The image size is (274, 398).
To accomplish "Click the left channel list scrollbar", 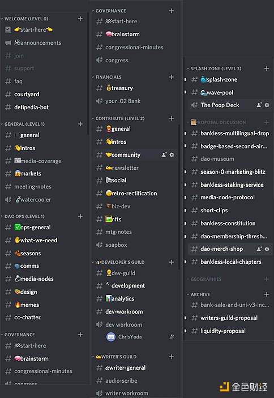I will pos(88,74).
